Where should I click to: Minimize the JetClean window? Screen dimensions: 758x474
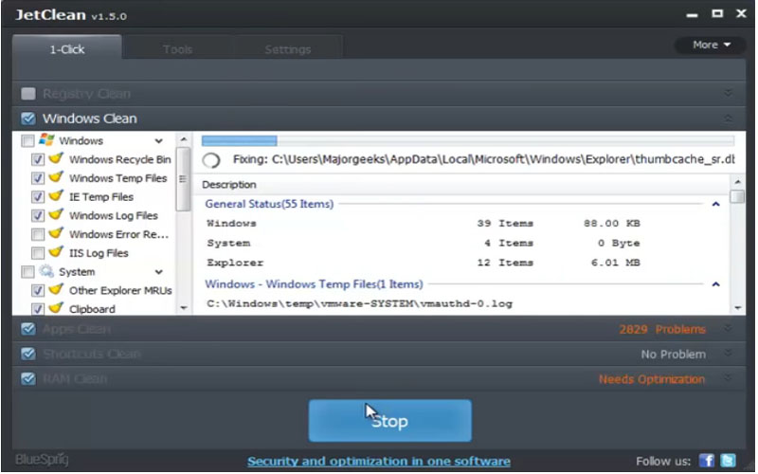(x=693, y=14)
